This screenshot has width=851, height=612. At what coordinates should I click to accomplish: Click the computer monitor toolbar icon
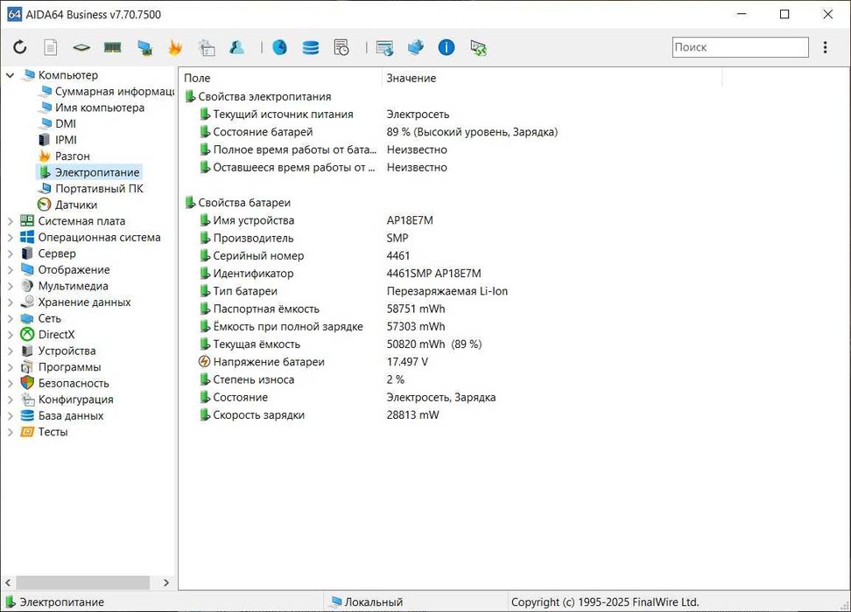pos(144,48)
